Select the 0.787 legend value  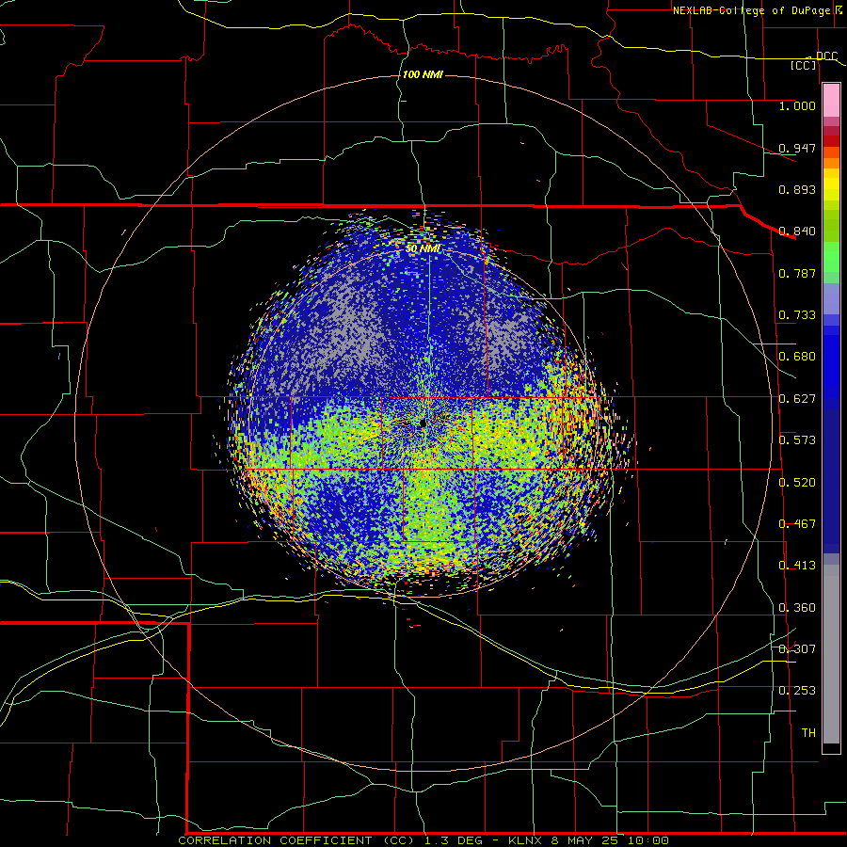797,273
